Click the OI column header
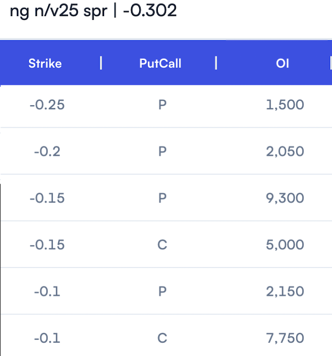This screenshot has height=356, width=332. 282,63
